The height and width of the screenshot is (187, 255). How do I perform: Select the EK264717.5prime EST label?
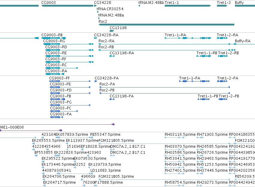[60, 183]
